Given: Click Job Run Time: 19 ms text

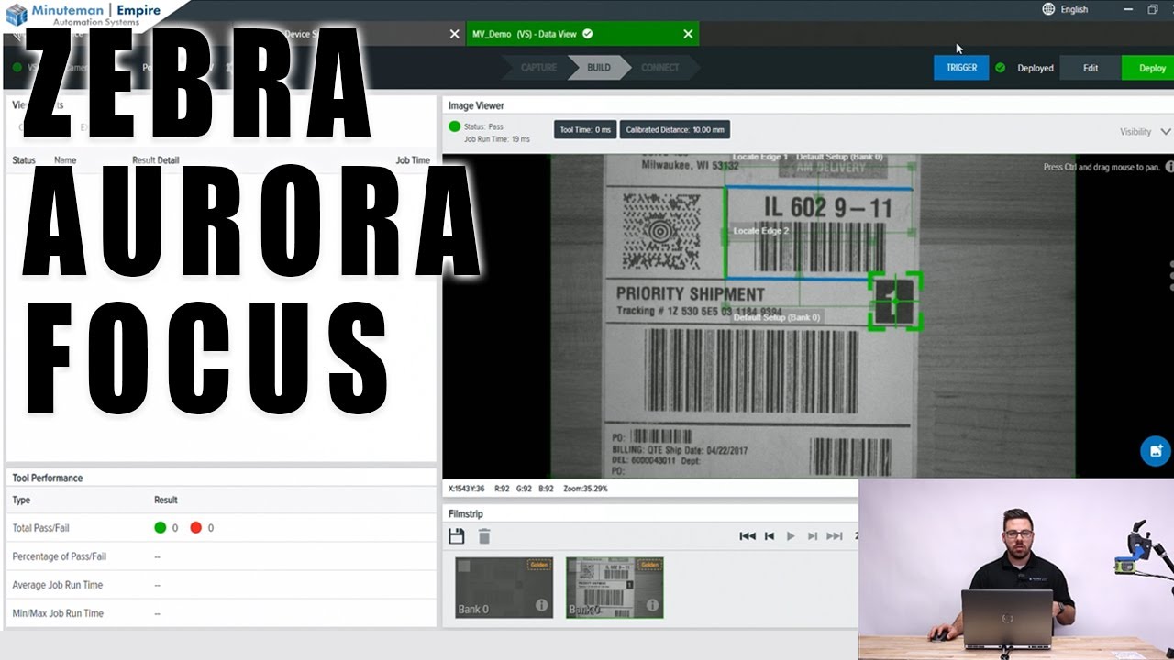Looking at the screenshot, I should point(496,139).
